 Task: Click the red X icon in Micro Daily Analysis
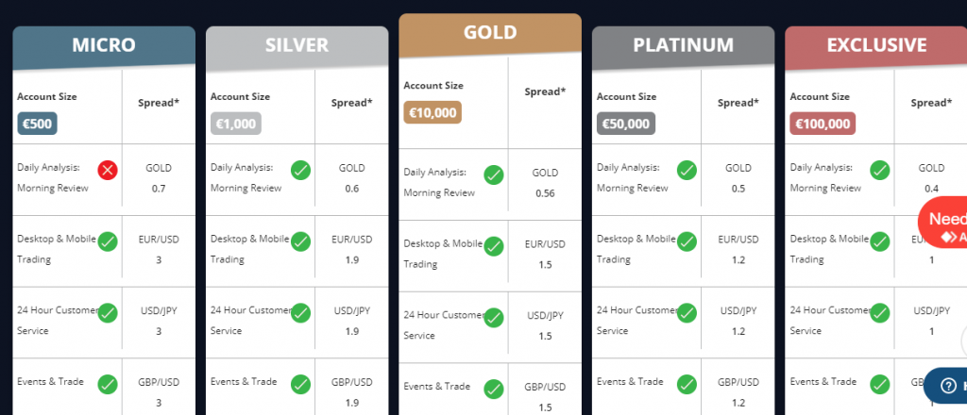point(108,171)
